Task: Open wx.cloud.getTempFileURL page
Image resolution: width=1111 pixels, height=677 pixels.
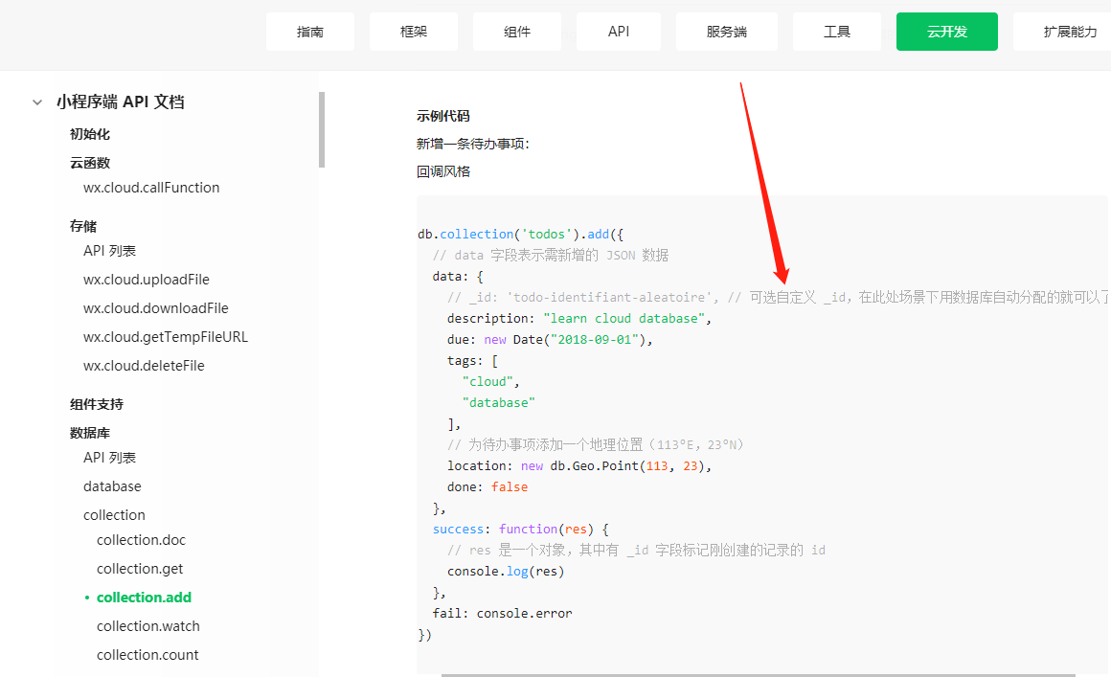Action: pos(166,337)
